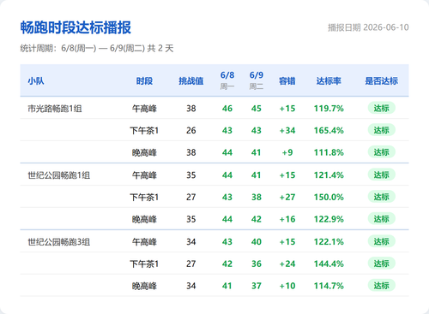Viewport: 429px width, 314px height.
Task: Click 达标 badge in 150.0% row
Action: 381,197
